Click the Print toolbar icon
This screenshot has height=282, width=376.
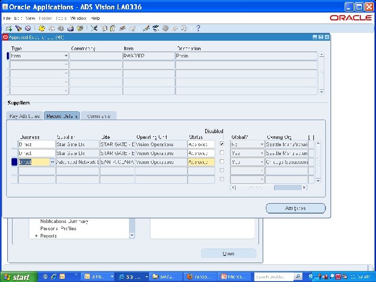coord(70,29)
